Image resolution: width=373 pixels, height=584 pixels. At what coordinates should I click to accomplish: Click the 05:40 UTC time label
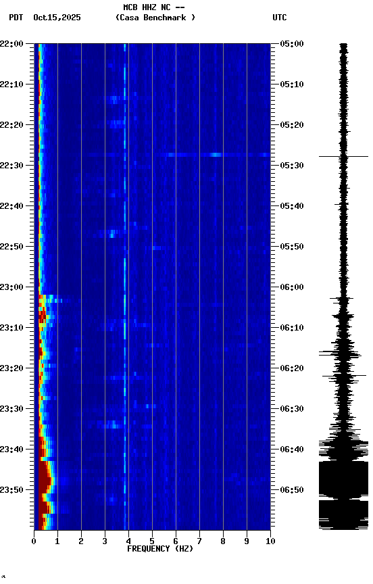[292, 206]
